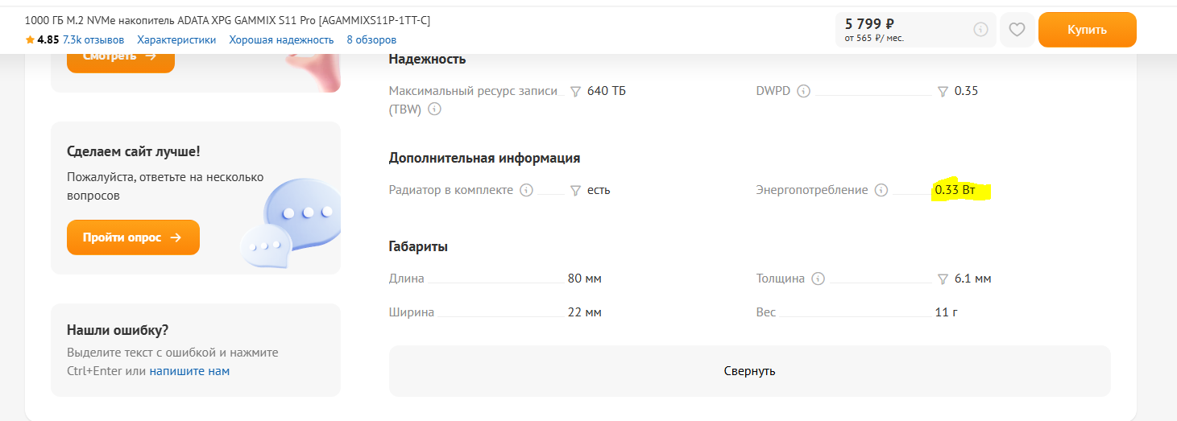Click the heart wishlist icon

1017,30
